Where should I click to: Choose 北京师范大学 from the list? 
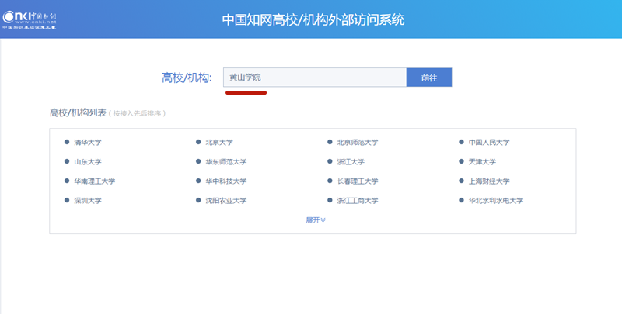(357, 143)
